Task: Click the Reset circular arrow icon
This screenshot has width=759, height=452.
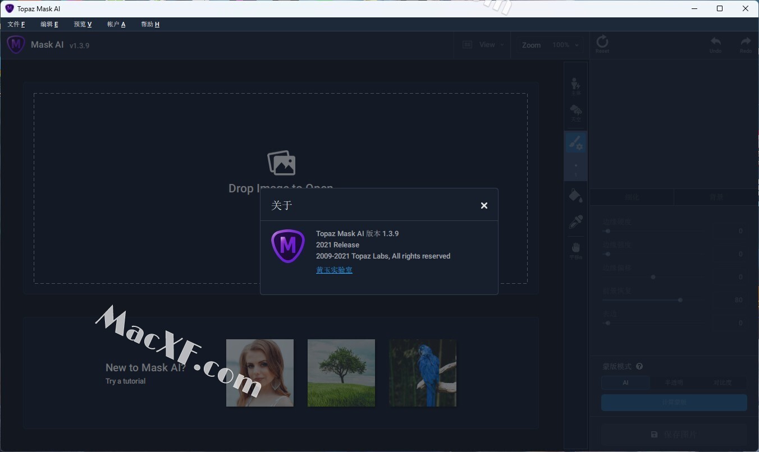Action: tap(602, 44)
